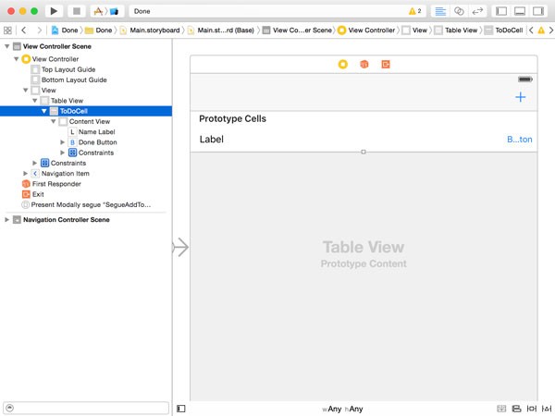
Task: Click Main.storyboard in the jump bar
Action: (150, 31)
